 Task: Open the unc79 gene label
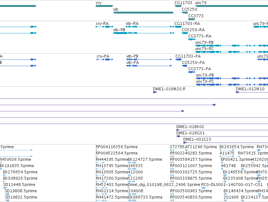[x=201, y=3]
